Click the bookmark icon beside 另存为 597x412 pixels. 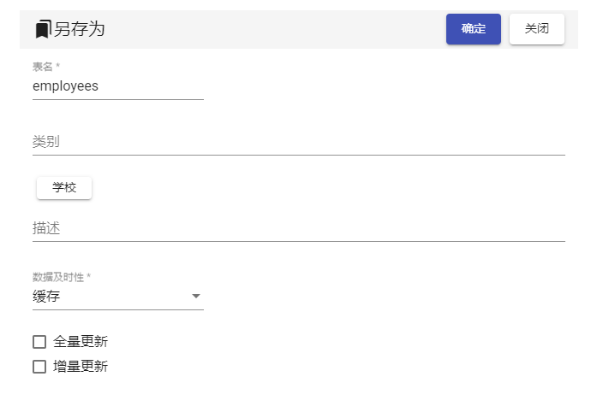coord(43,29)
